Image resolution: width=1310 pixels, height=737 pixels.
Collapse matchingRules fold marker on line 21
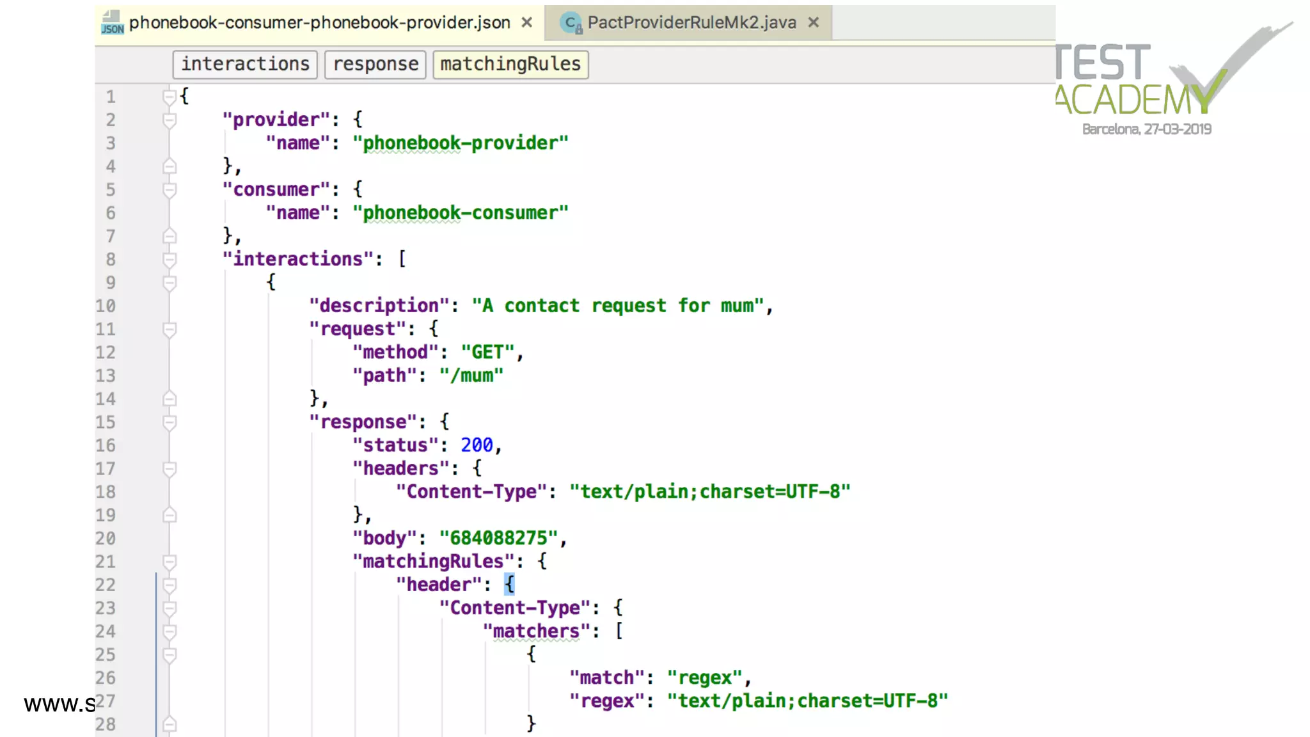tap(169, 562)
